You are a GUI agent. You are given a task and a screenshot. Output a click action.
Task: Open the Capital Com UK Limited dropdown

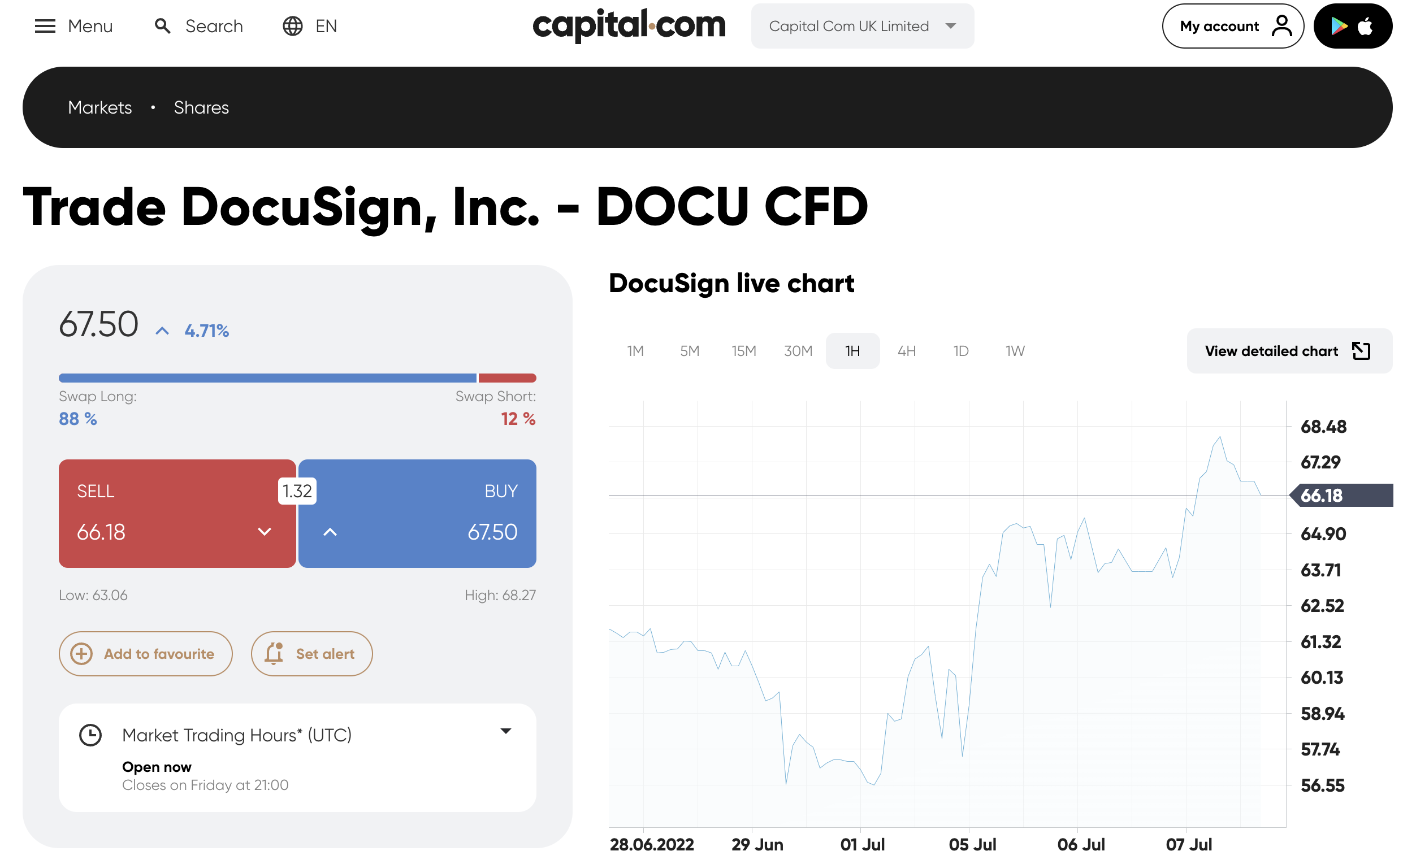(x=862, y=26)
